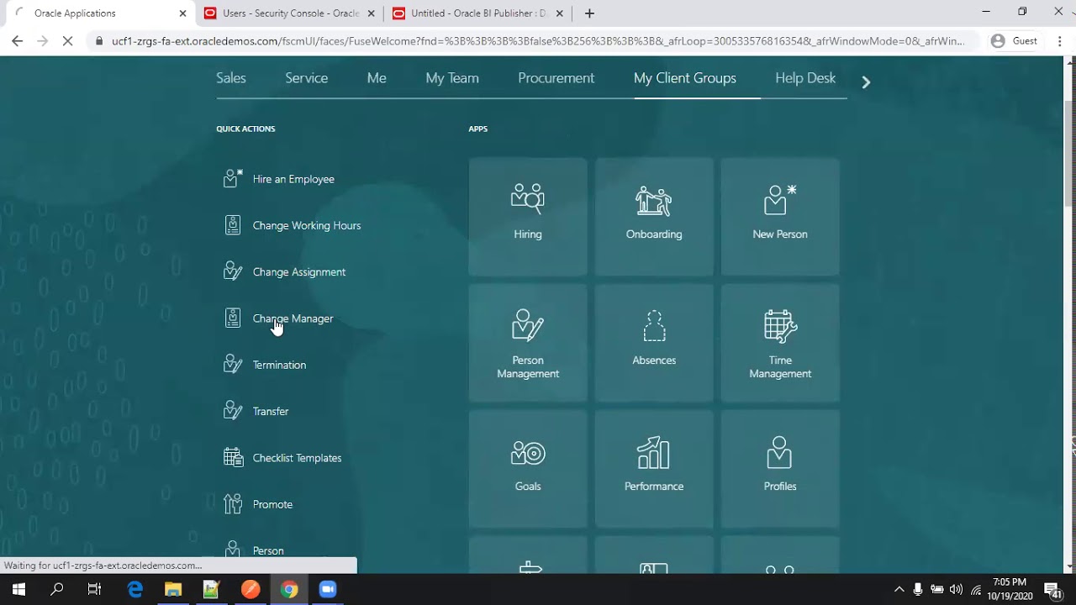
Task: Show more navigation tabs with right arrow
Action: 866,82
